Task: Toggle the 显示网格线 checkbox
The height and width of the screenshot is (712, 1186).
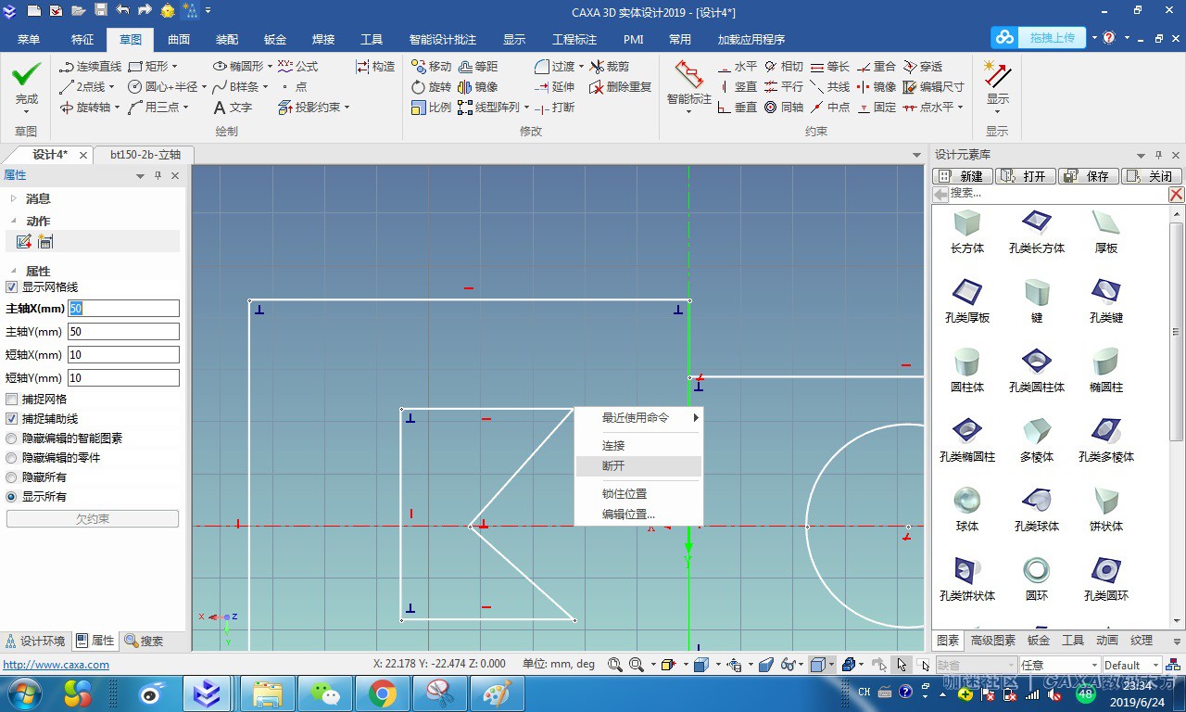Action: pos(12,287)
